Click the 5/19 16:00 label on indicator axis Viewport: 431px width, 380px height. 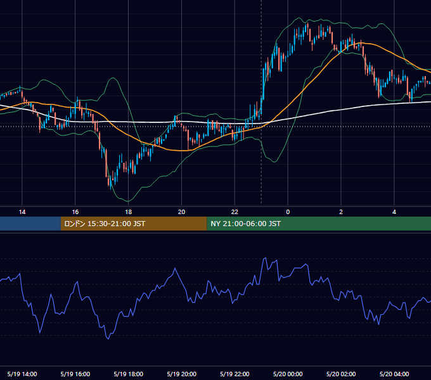75,374
